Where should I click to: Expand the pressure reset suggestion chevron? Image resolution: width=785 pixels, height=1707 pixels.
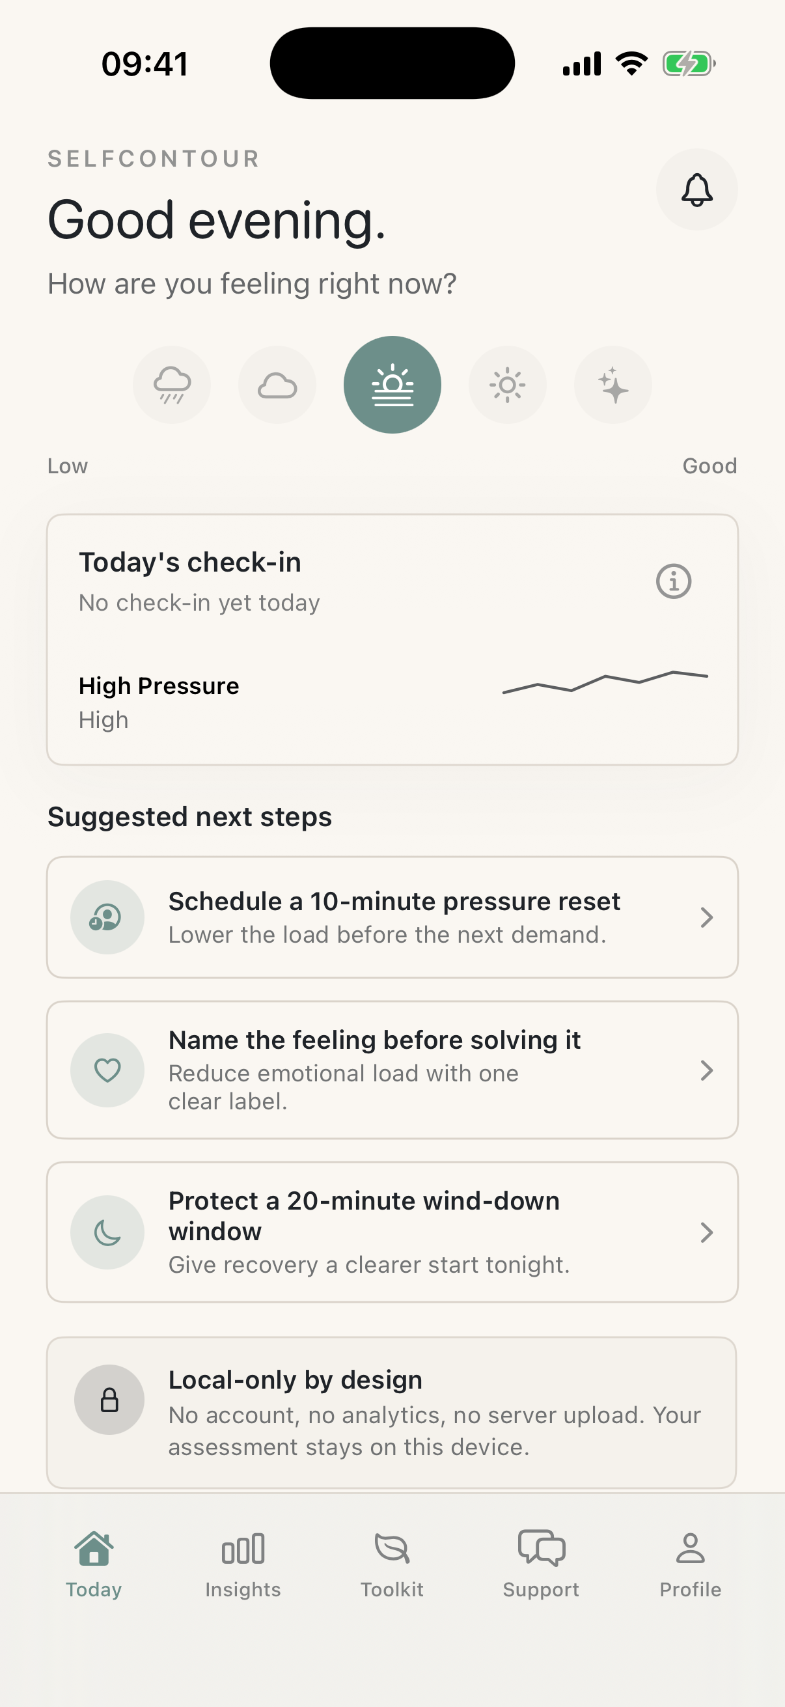point(708,917)
